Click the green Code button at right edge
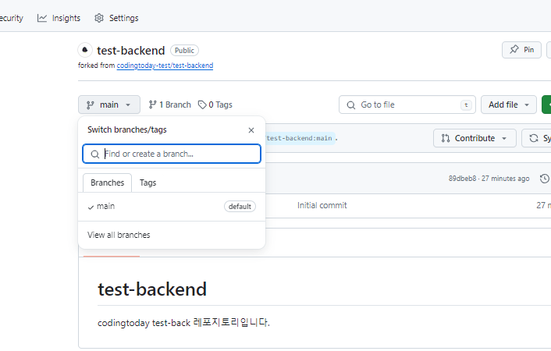 point(546,105)
